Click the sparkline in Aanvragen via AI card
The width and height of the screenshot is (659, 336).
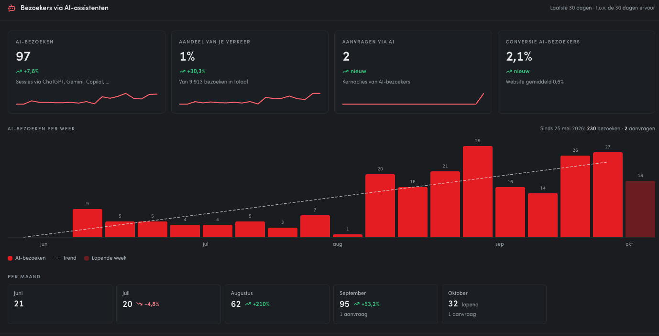(413, 99)
